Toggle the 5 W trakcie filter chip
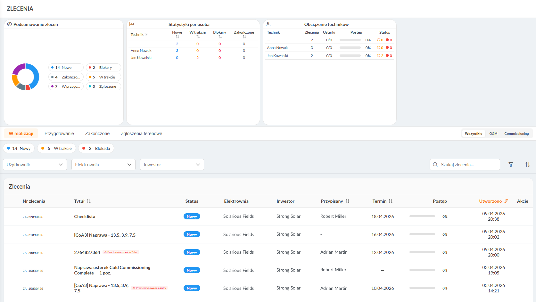Screen dimensions: 536x302 pyautogui.click(x=57, y=148)
